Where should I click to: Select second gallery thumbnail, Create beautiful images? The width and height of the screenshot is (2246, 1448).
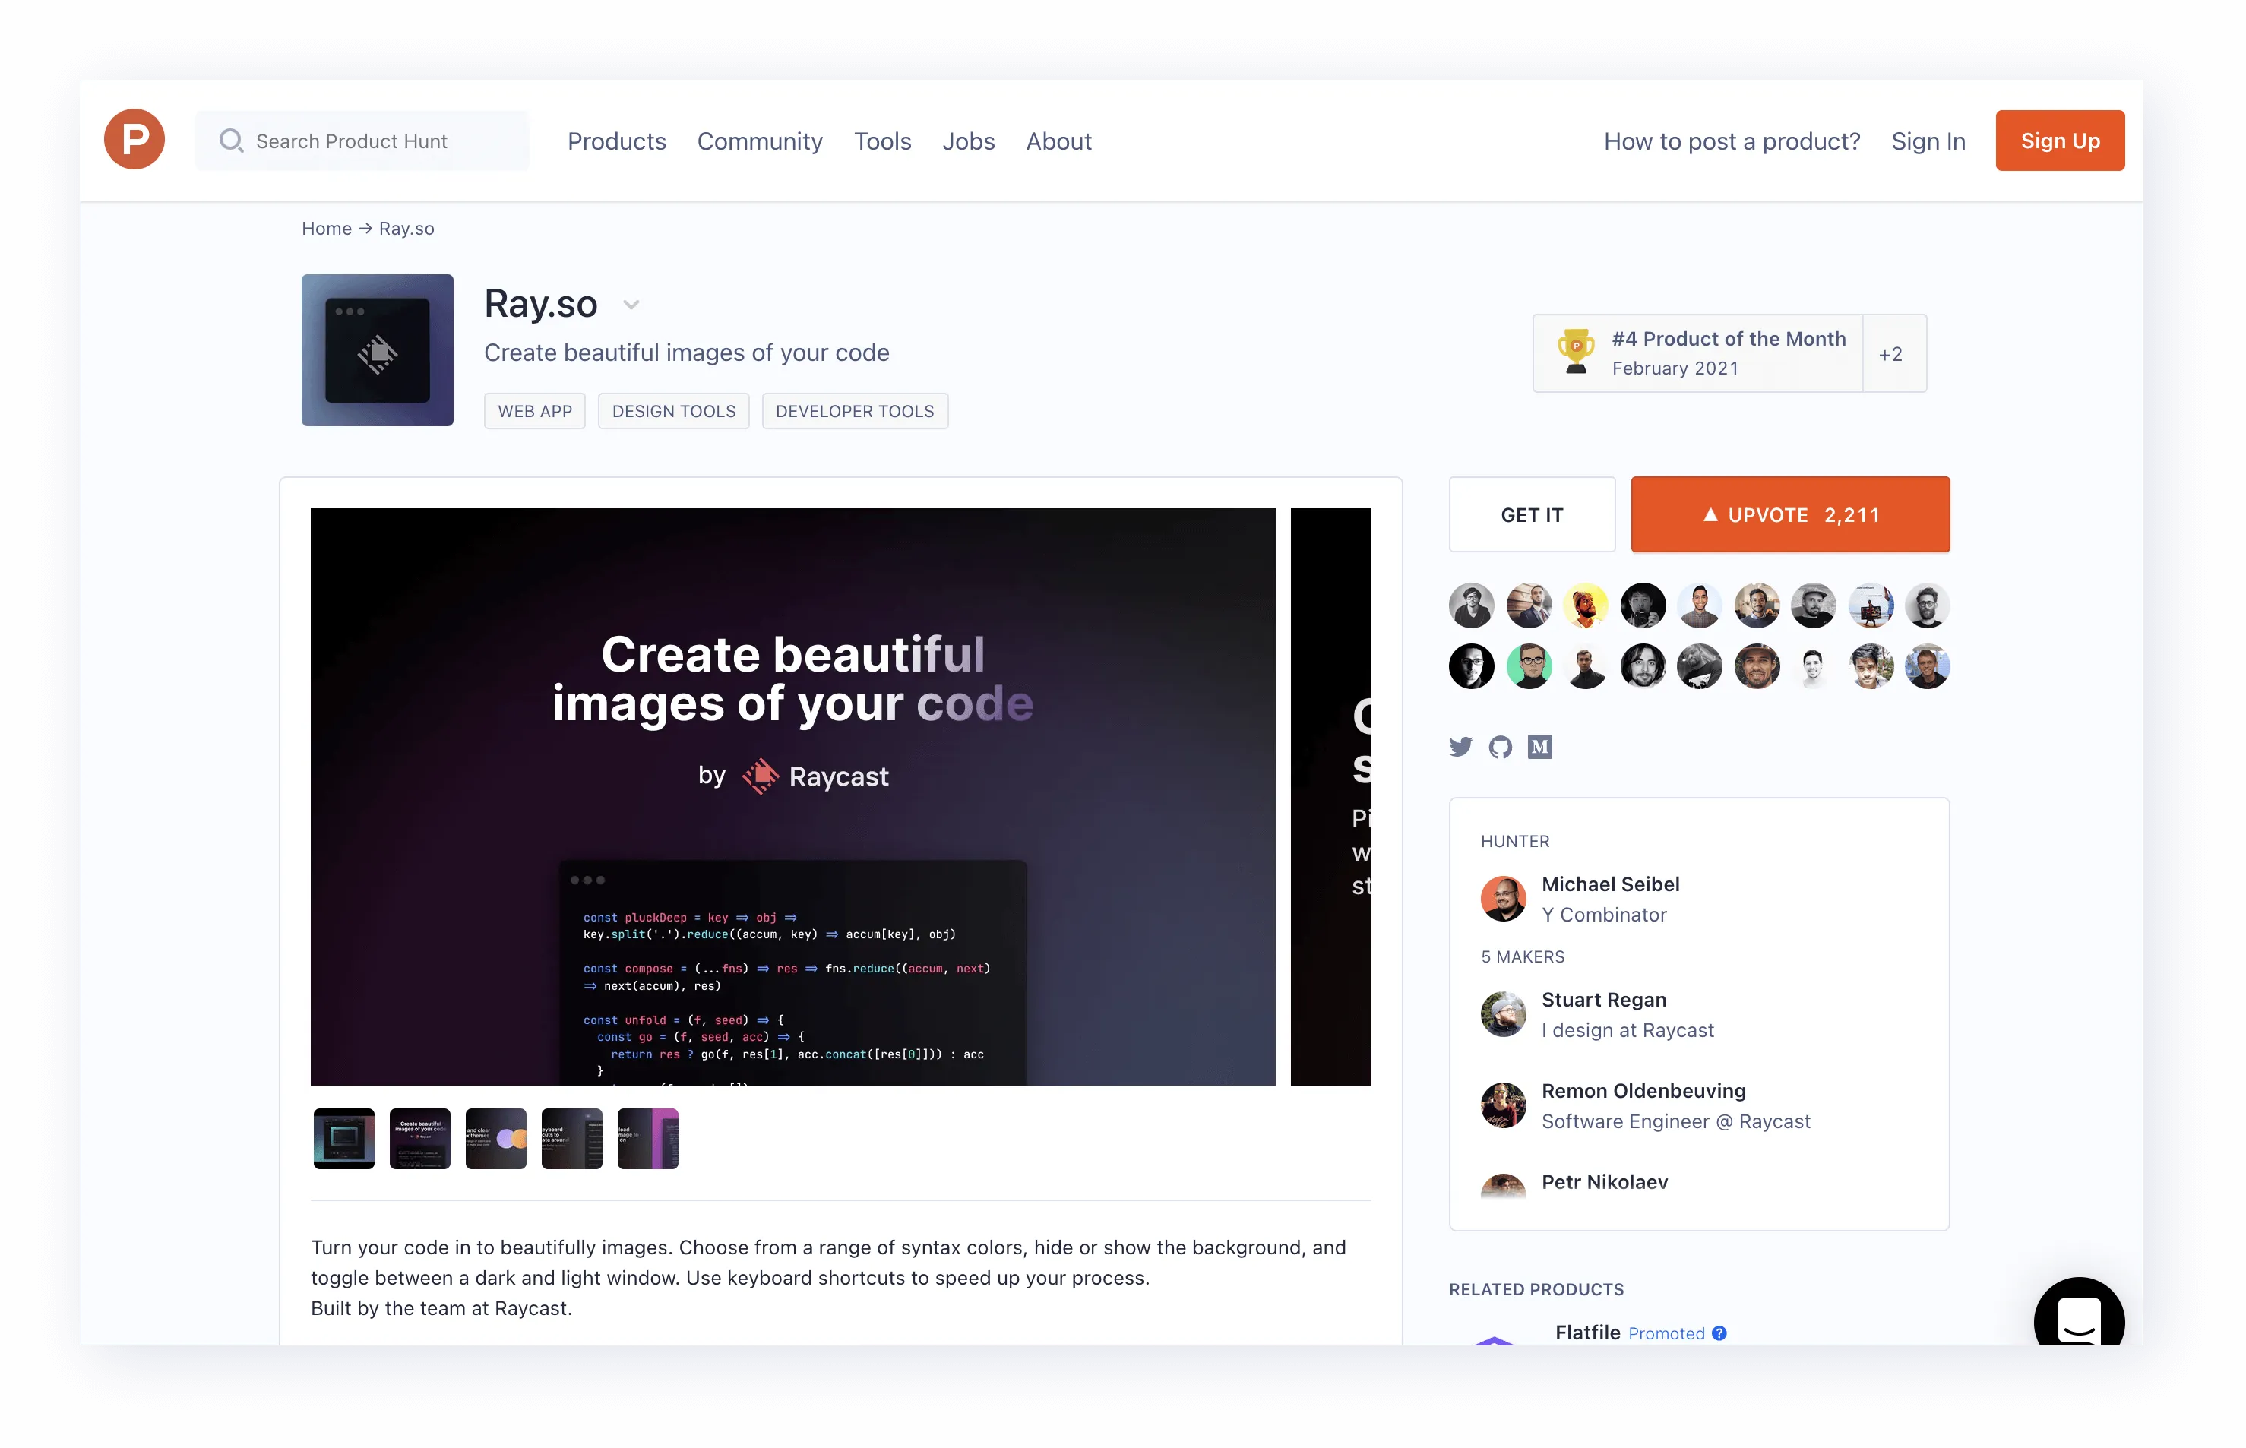419,1139
